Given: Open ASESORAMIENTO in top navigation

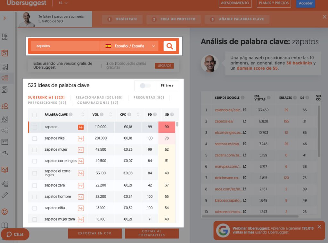Looking at the screenshot, I should [x=235, y=3].
